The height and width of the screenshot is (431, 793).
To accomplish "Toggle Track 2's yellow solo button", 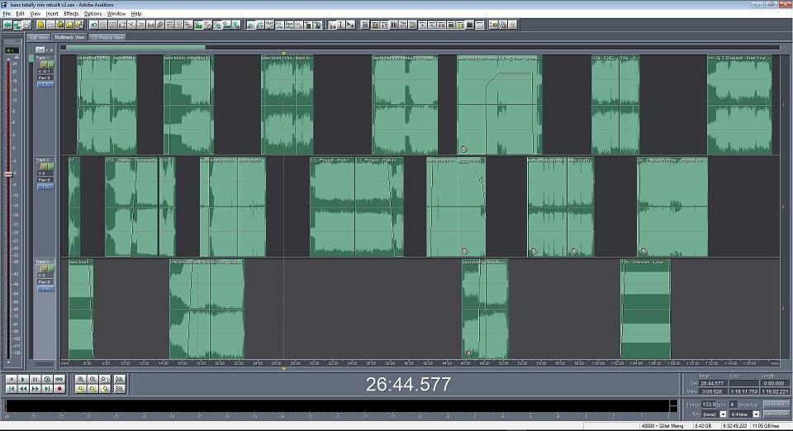I will [44, 166].
